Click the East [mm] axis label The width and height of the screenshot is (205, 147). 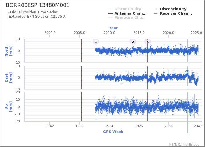pyautogui.click(x=8, y=78)
